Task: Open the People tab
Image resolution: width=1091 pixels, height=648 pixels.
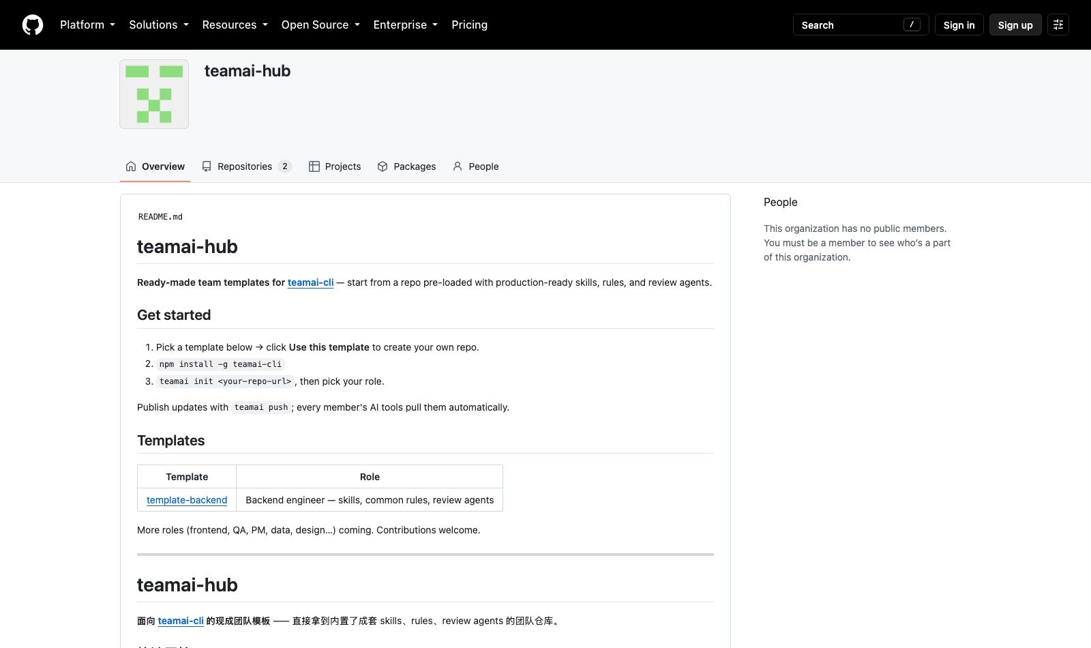Action: 475,166
